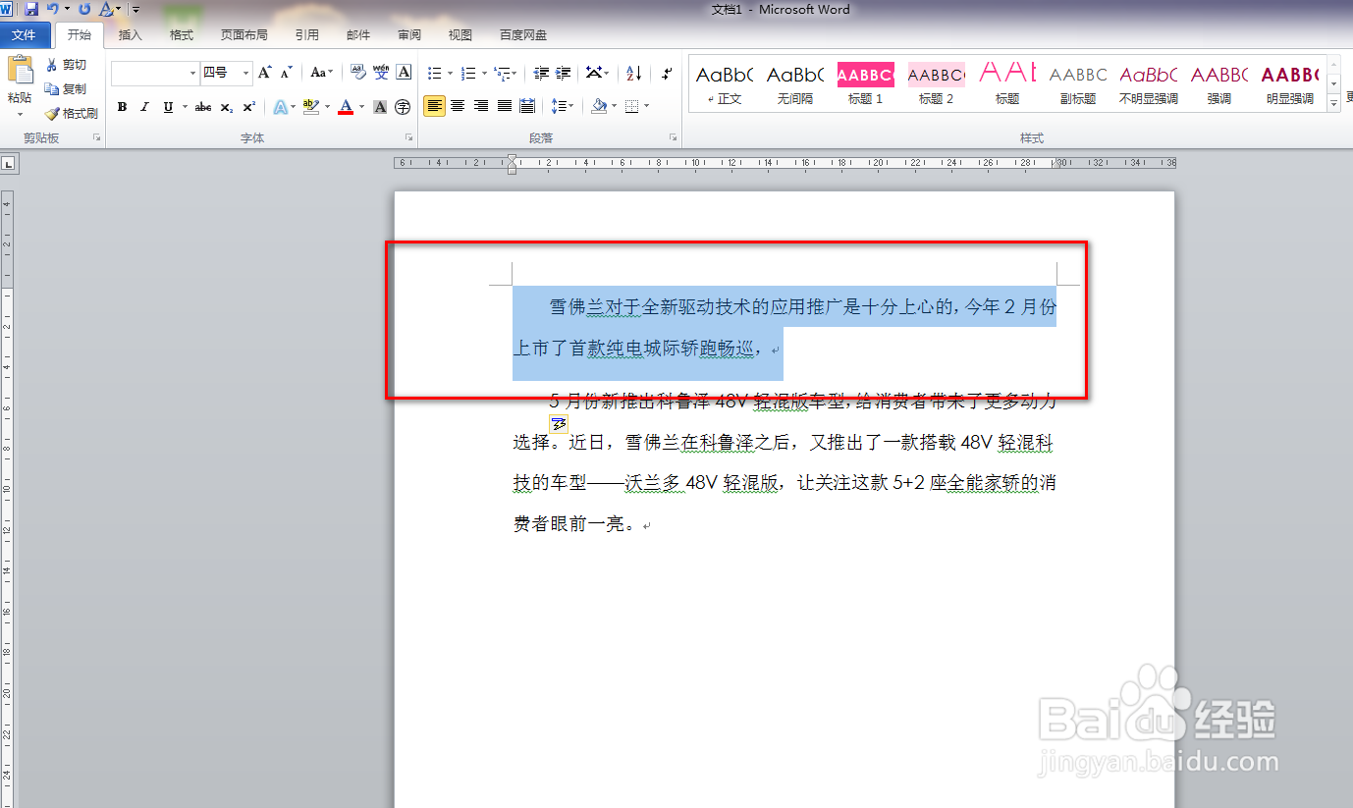Screen dimensions: 1353x808
Task: Sort text with the A-Z icon
Action: coord(634,73)
